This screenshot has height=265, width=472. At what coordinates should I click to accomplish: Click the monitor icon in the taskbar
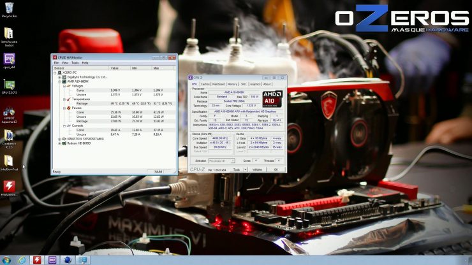coord(83,260)
